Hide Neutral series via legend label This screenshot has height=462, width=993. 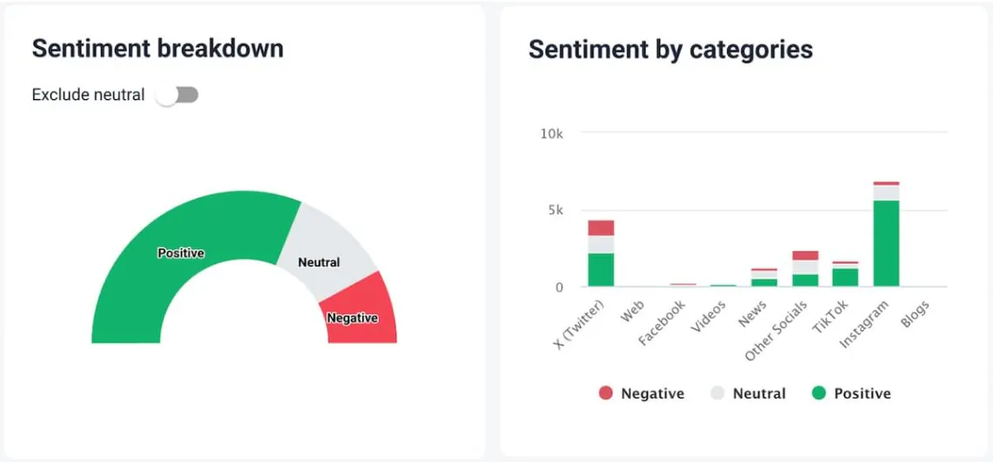(759, 393)
